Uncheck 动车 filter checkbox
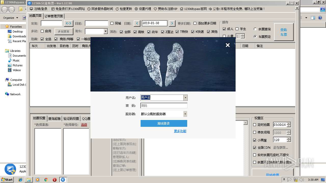This screenshot has width=326, height=183. (x=153, y=32)
